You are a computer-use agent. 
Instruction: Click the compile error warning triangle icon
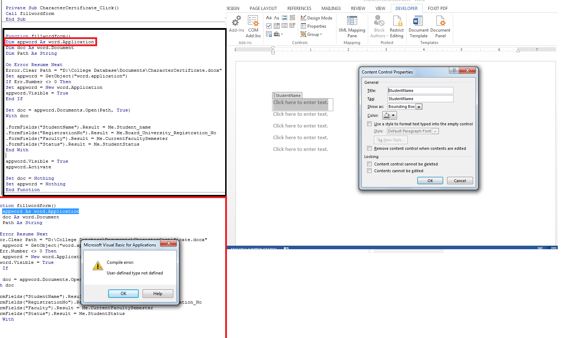(x=98, y=266)
